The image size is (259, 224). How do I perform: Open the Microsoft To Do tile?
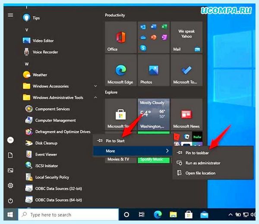pos(186,70)
